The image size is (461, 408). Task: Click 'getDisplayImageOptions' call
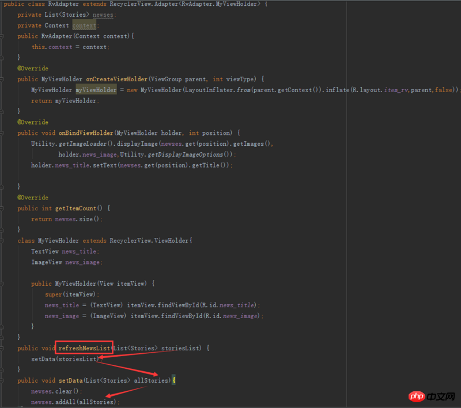[185, 154]
